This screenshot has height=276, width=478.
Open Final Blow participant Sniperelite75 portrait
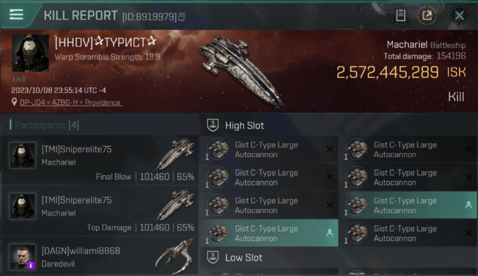(22, 155)
